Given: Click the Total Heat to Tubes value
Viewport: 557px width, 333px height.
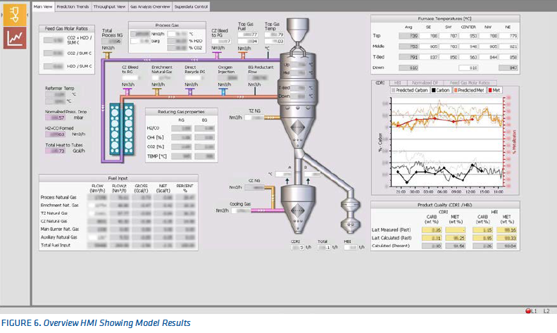Looking at the screenshot, I should (x=55, y=151).
